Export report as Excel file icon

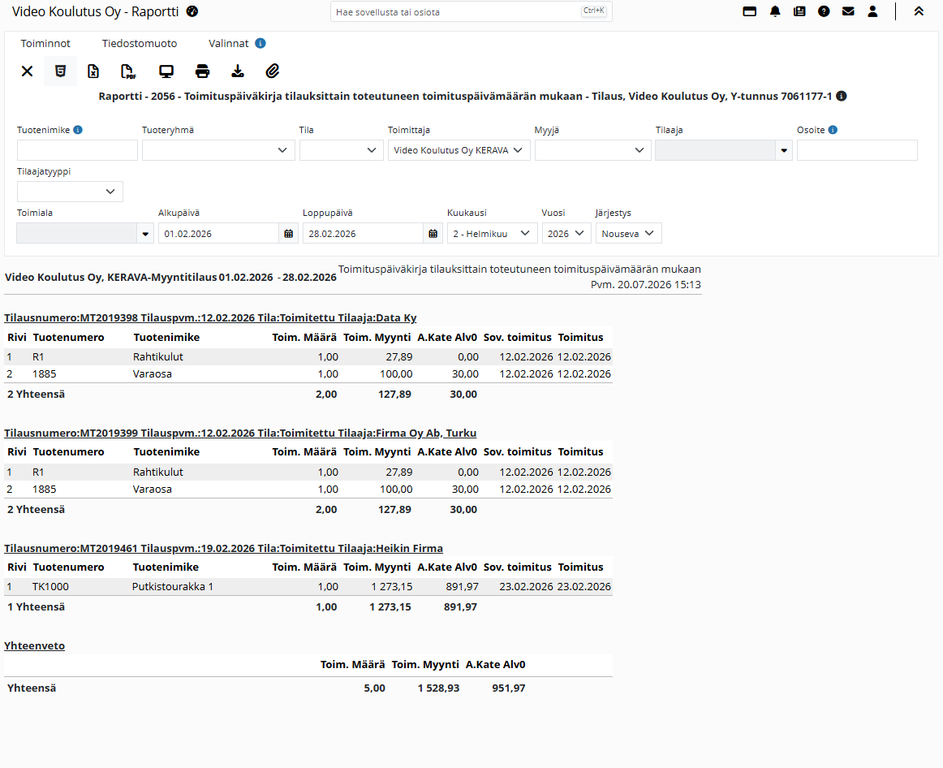click(93, 71)
